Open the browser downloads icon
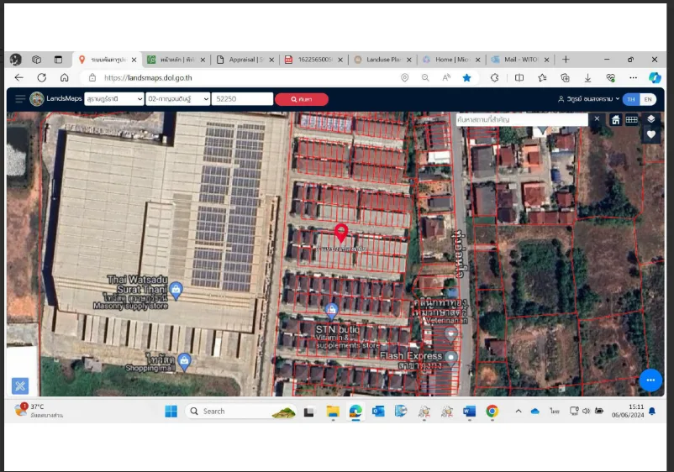Viewport: 674px width, 472px height. [587, 78]
